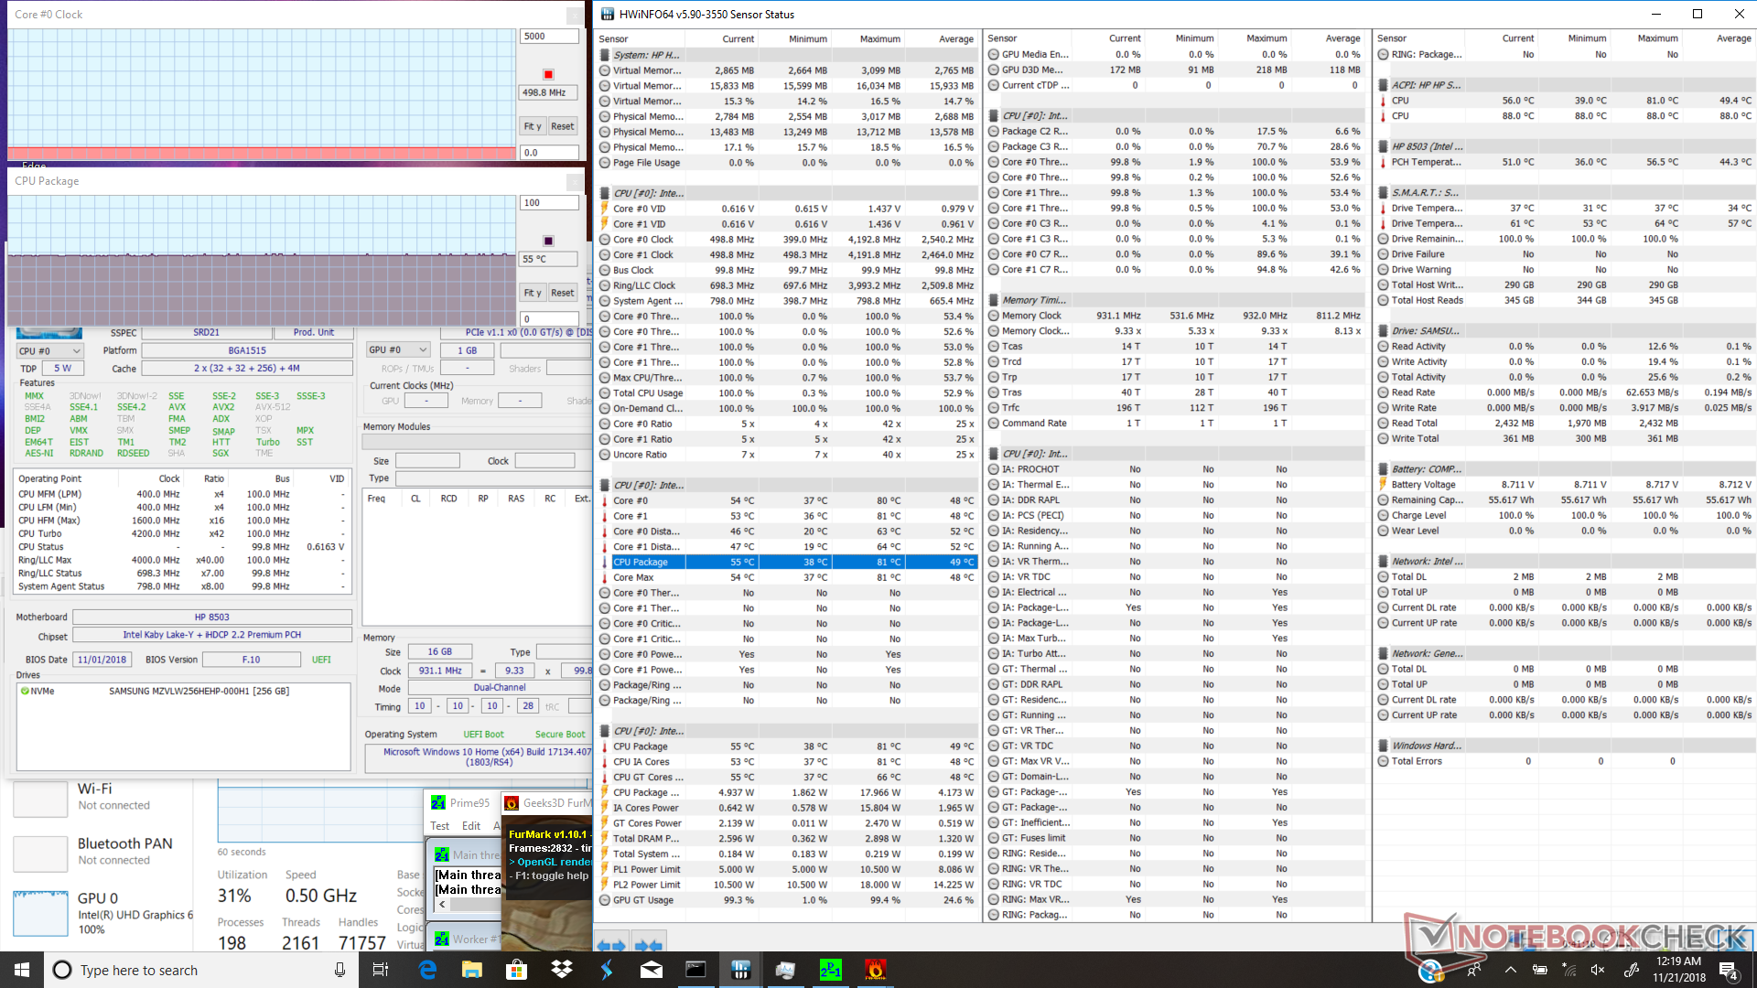Open Task View from the taskbar
Viewport: 1757px width, 988px height.
[x=381, y=970]
